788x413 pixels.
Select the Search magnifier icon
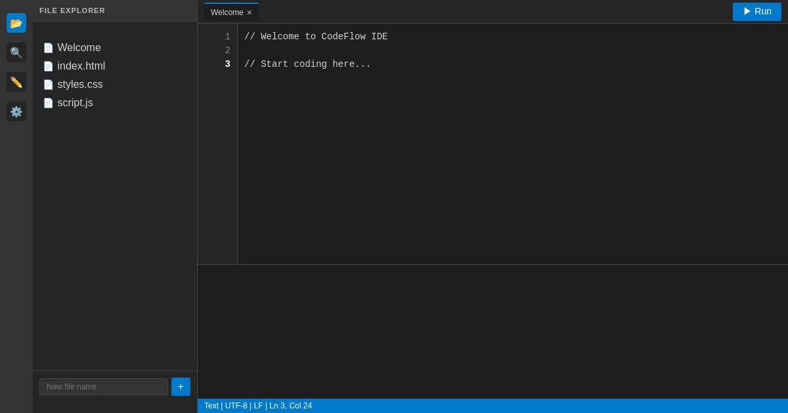pos(16,52)
